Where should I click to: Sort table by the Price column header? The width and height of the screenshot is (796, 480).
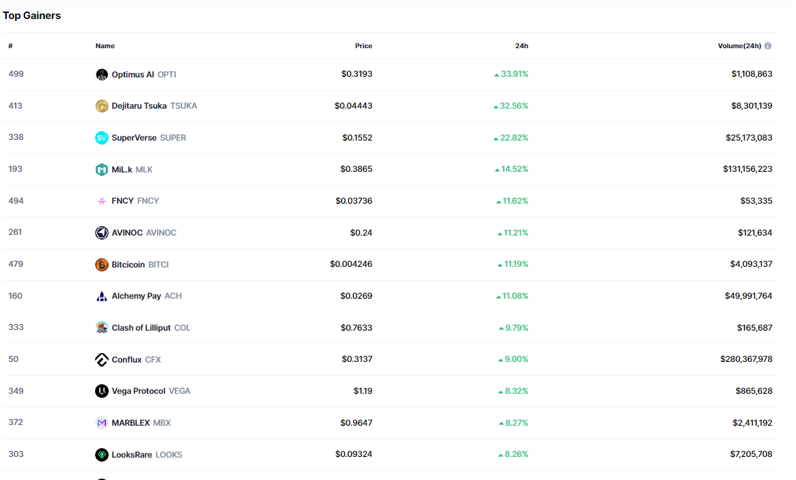tap(363, 46)
